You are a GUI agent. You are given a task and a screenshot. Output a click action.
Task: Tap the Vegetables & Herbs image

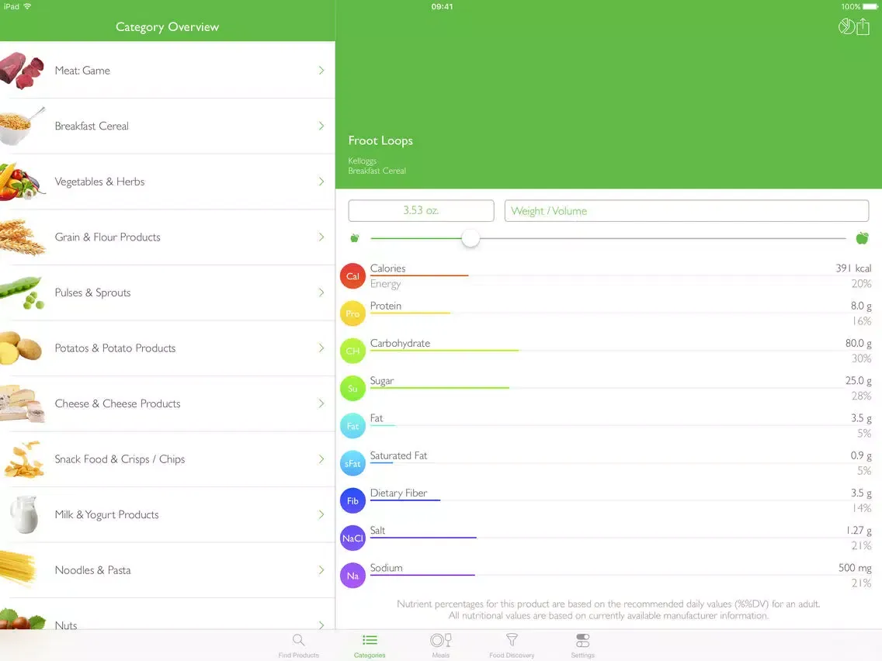(x=22, y=182)
